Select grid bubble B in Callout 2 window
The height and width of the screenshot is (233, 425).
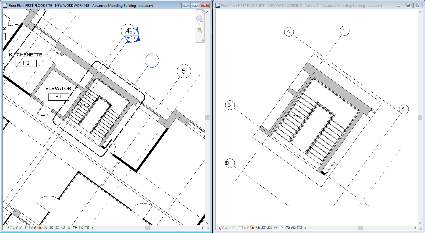click(230, 105)
